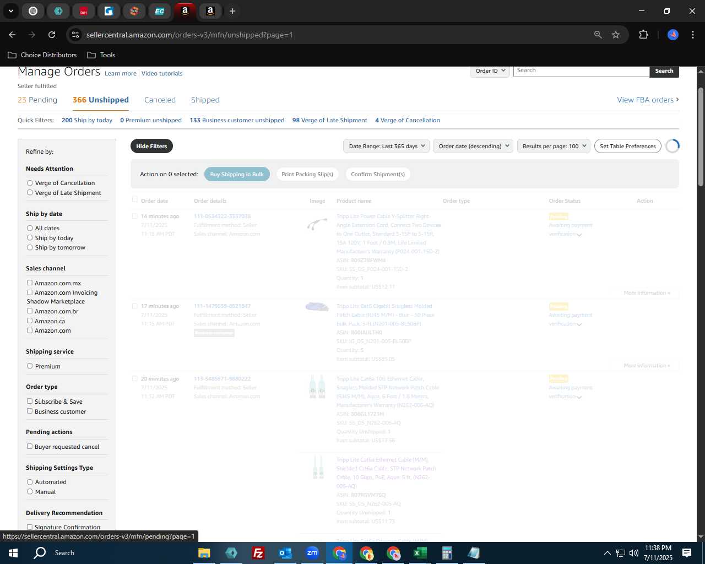The image size is (705, 564).
Task: Open Order date sort dropdown
Action: (x=473, y=146)
